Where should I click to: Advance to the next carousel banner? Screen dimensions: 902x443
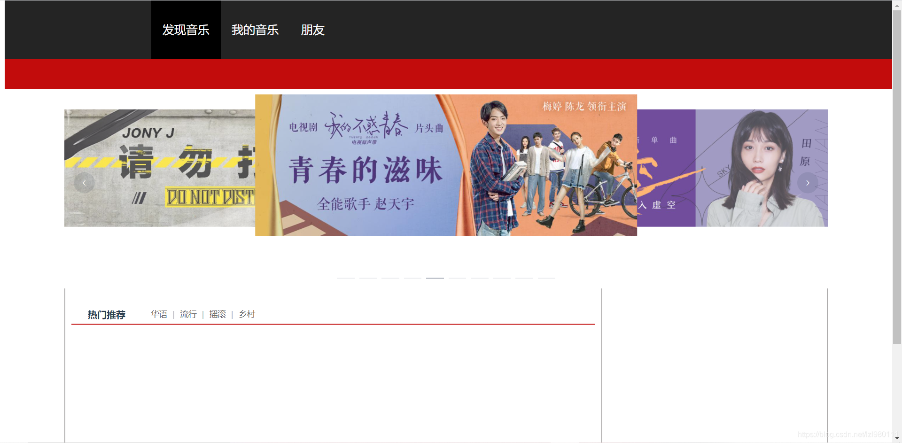click(x=808, y=183)
